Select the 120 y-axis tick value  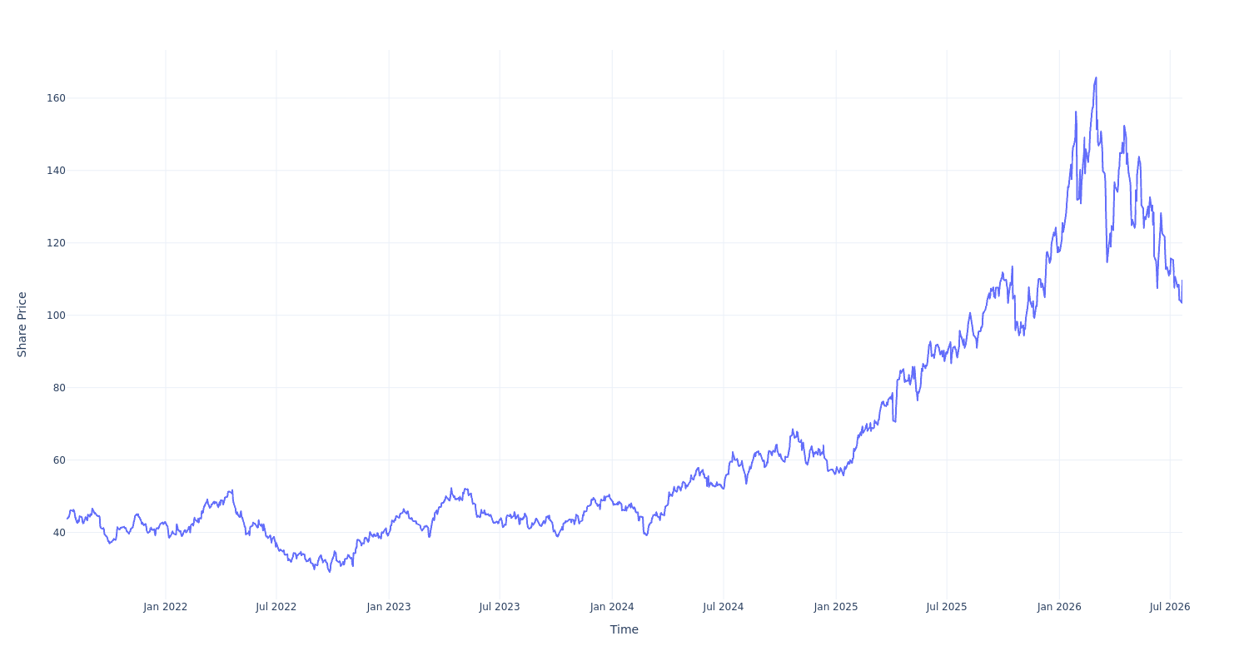pos(56,243)
